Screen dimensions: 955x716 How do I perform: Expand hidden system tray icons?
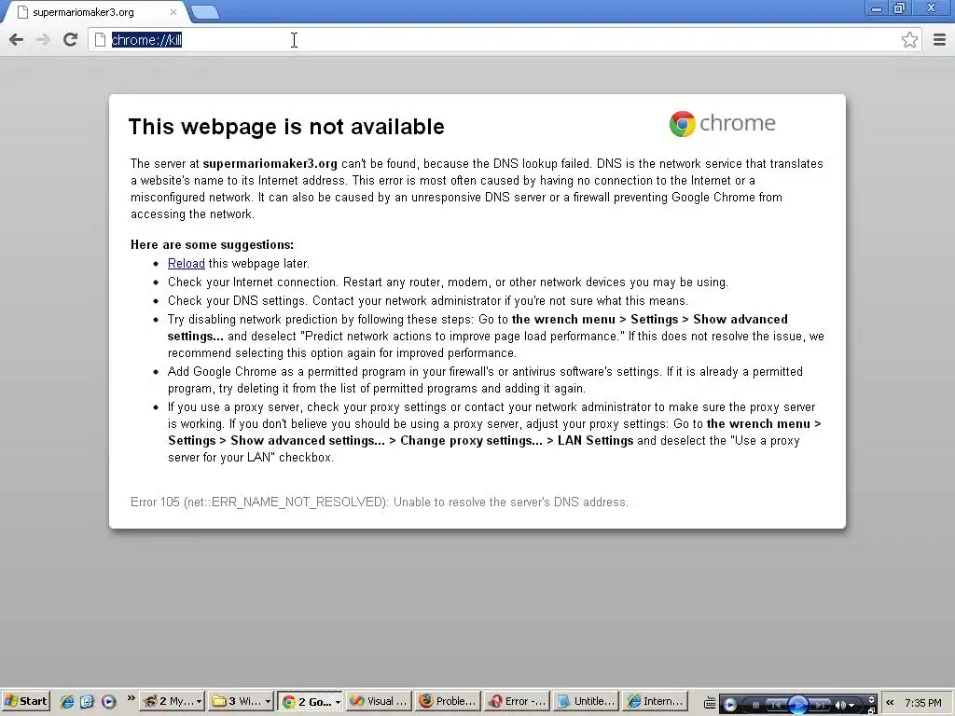(x=890, y=702)
